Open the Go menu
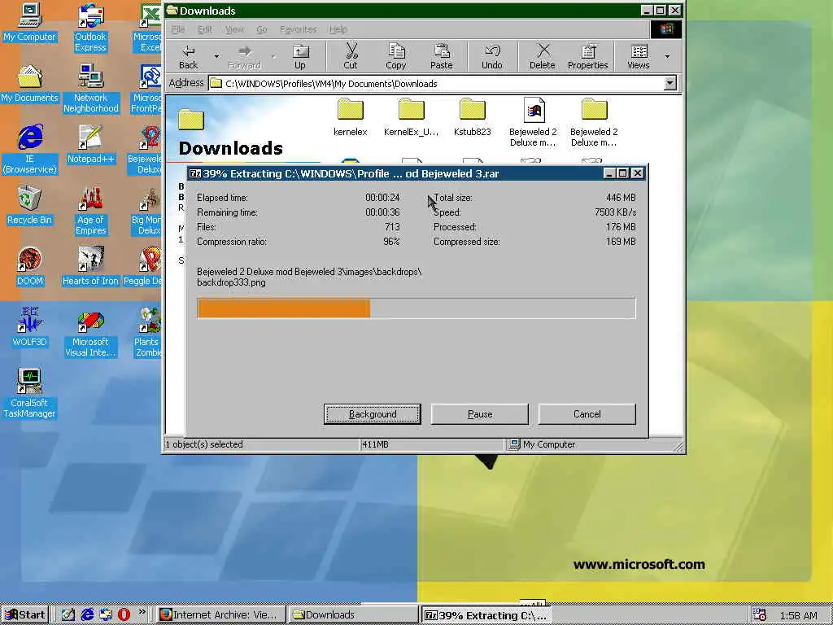This screenshot has height=625, width=833. point(262,29)
